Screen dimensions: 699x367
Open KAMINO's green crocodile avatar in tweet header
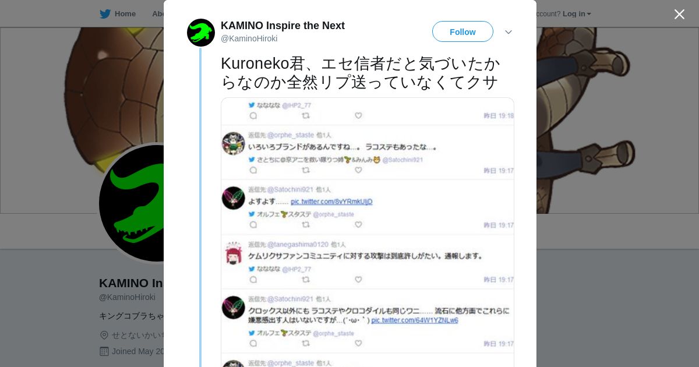(201, 33)
